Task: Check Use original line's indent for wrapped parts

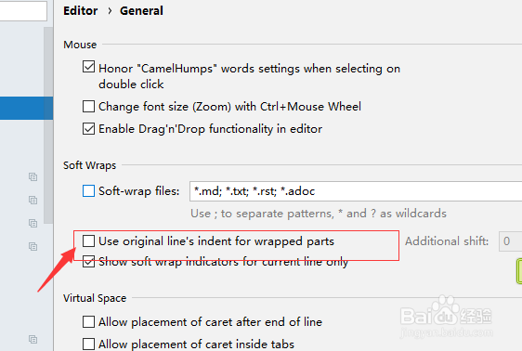Action: click(x=88, y=240)
